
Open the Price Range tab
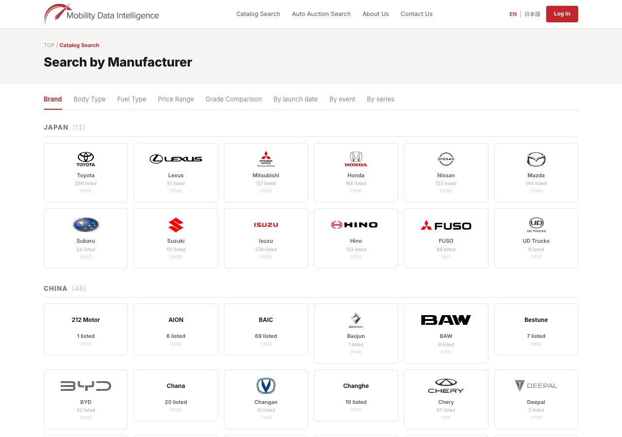(x=176, y=99)
